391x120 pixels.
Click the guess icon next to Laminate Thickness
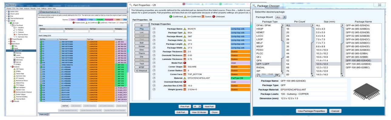(x=185, y=59)
